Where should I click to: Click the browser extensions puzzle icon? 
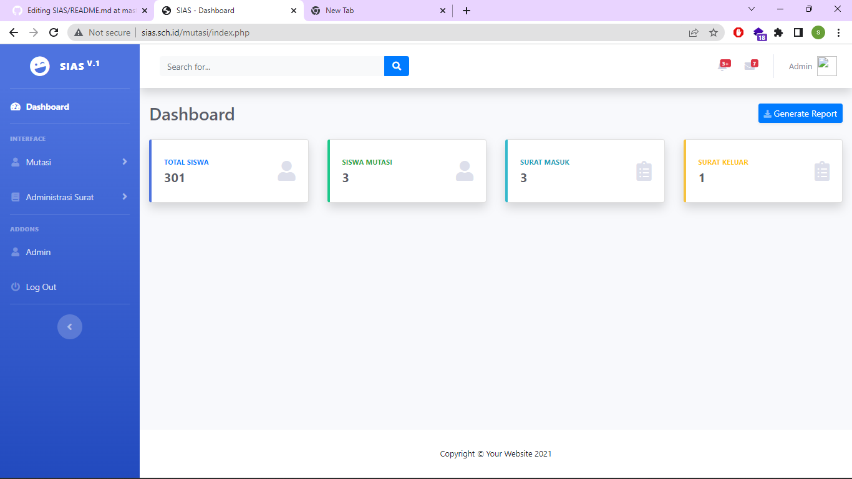778,32
